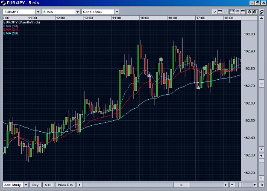Click the vertical zoom slider handle
The width and height of the screenshot is (267, 191).
pyautogui.click(x=261, y=161)
